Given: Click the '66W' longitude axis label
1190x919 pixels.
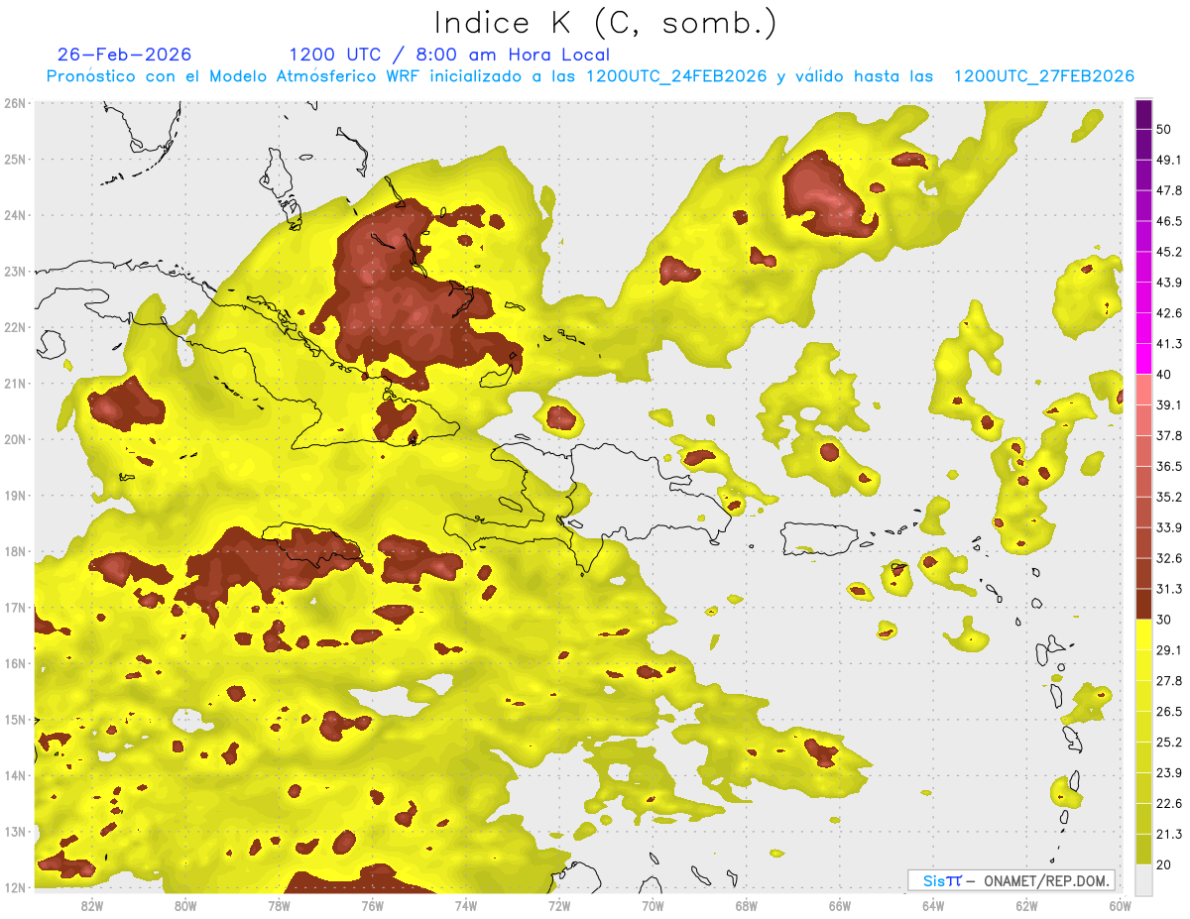Looking at the screenshot, I should [x=840, y=906].
